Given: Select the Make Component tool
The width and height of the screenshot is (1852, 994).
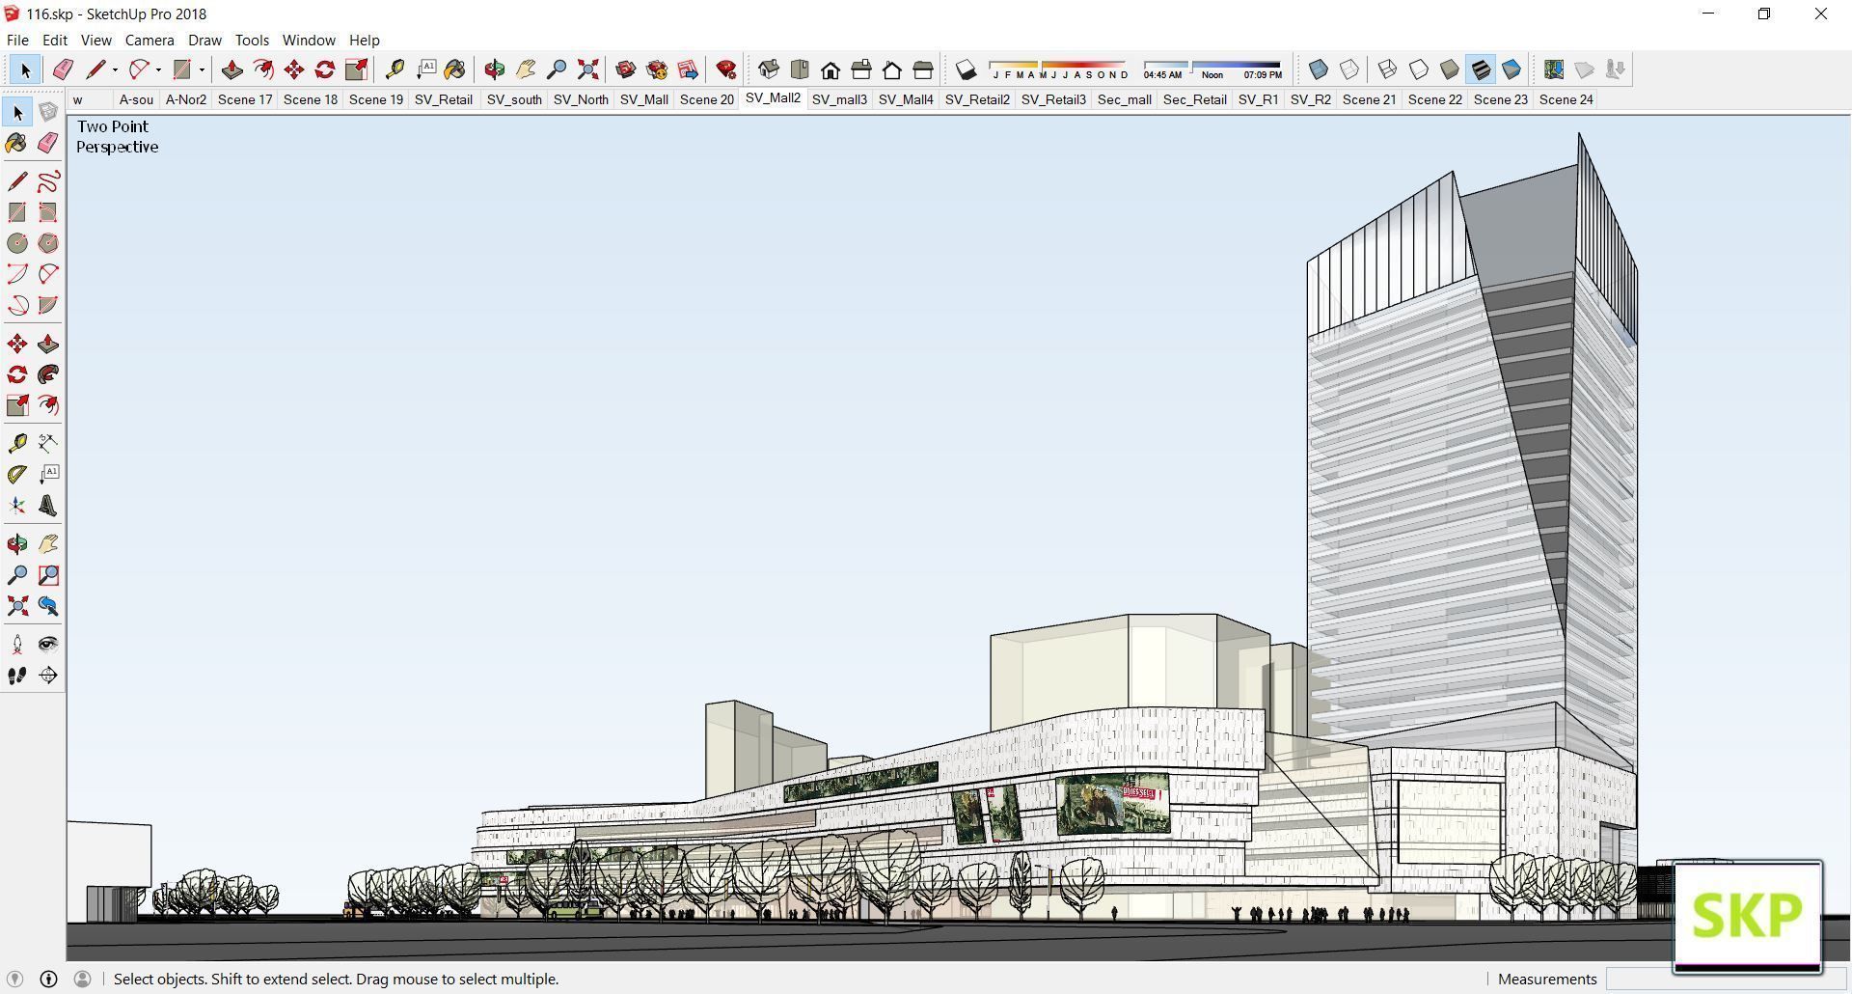Looking at the screenshot, I should click(x=48, y=113).
